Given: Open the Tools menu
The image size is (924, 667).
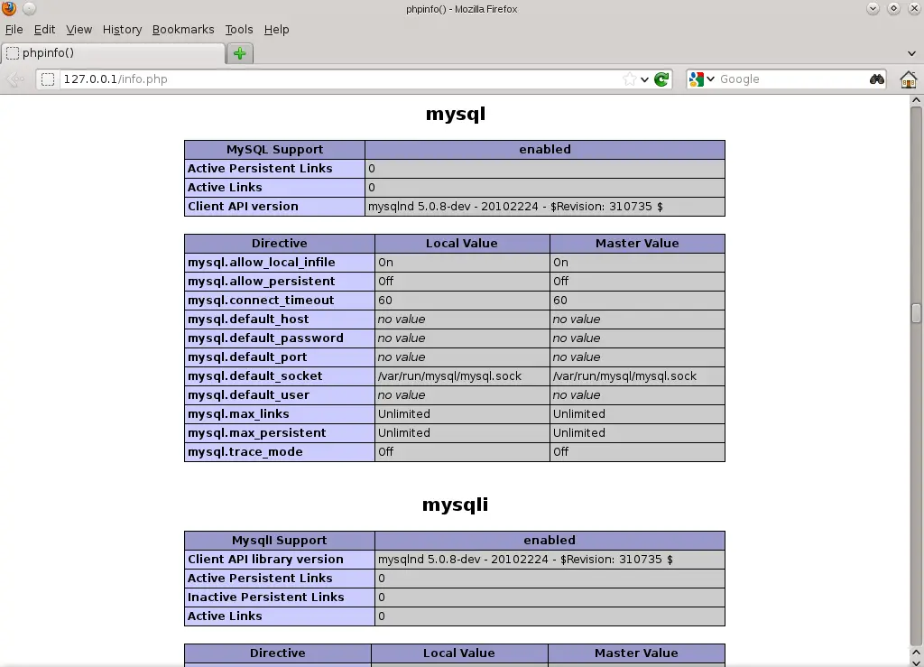Looking at the screenshot, I should point(239,30).
